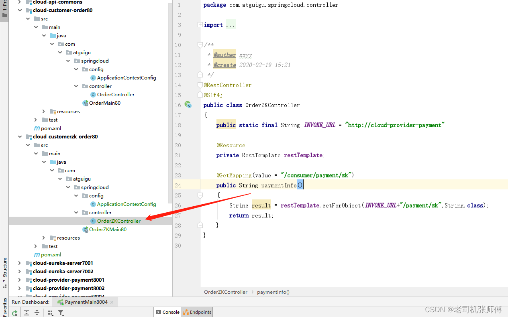Open black ApplicationContextConfig under cloud-customer-order80

tap(126, 78)
